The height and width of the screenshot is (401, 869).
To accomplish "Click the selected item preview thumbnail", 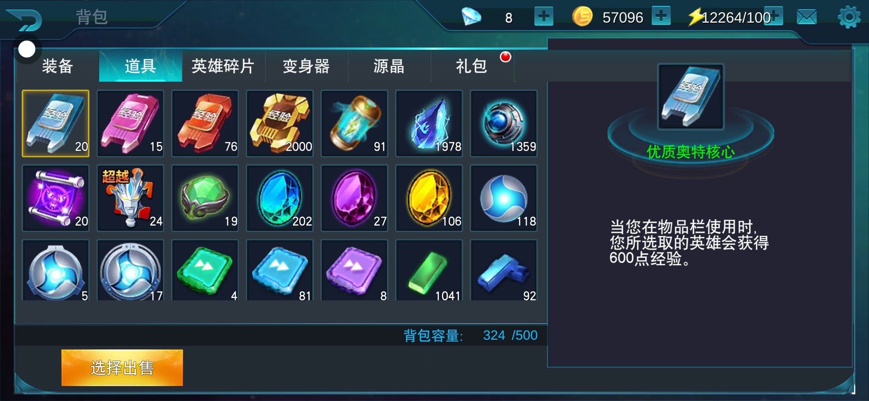I will (x=691, y=97).
